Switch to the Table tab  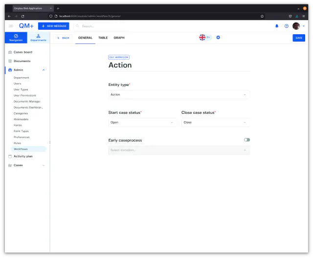[103, 38]
